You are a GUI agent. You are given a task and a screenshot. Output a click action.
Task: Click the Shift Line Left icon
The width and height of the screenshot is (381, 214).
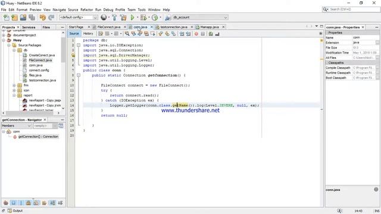182,34
